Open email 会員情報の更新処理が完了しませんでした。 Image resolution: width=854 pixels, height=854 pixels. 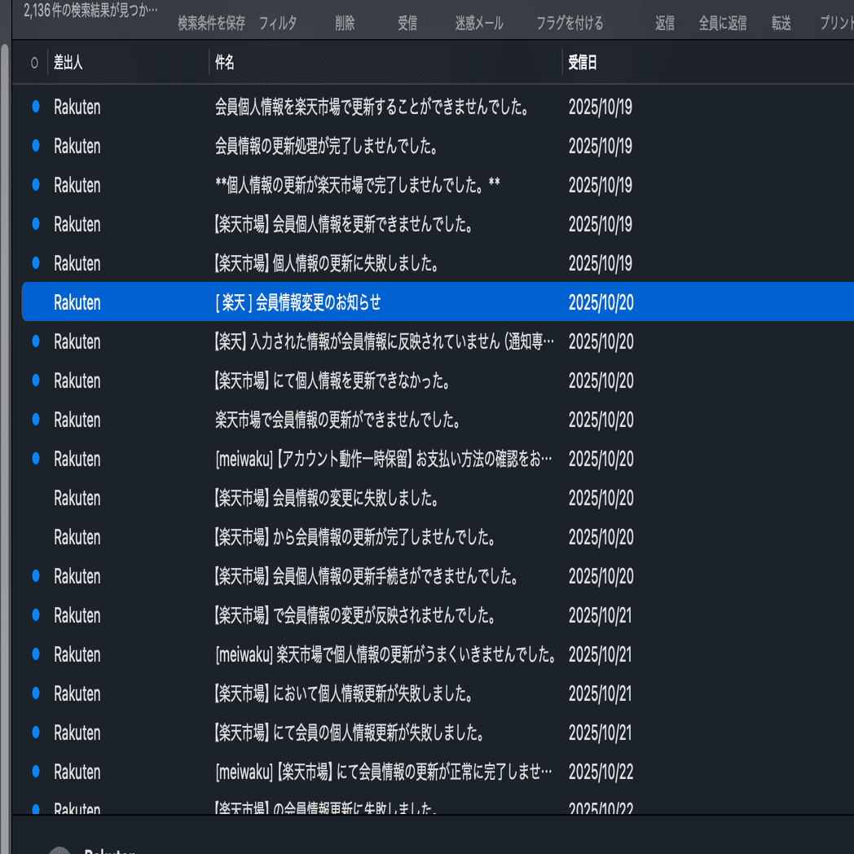click(438, 146)
